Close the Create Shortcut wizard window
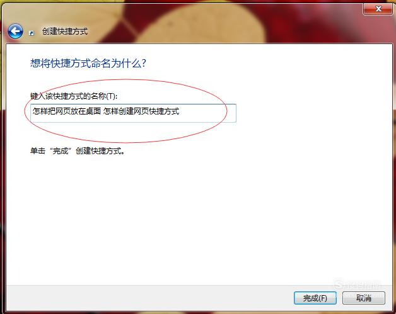396x314 pixels. pos(378,9)
